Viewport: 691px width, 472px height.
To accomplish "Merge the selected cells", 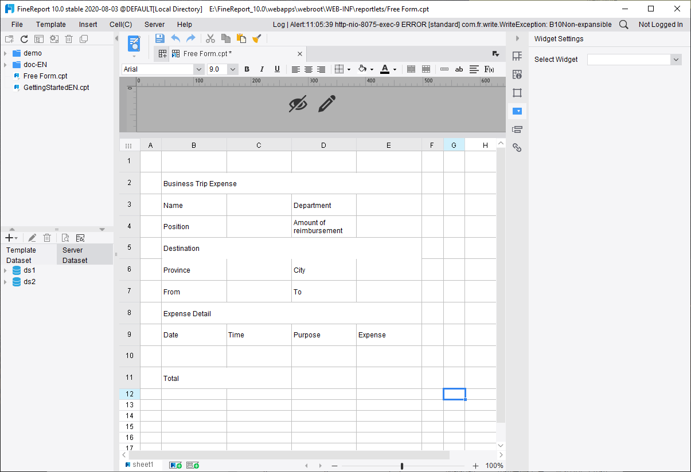I will click(411, 69).
